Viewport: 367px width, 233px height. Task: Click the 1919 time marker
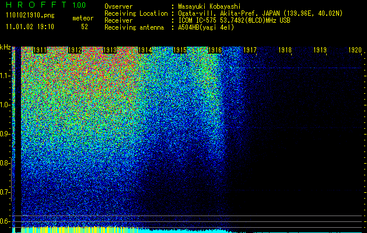[x=320, y=50]
